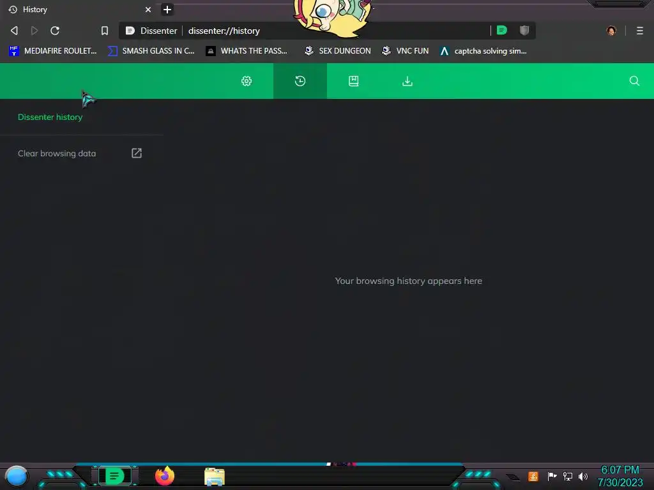Open the browser hamburger menu
Screen dimensions: 654x490
click(x=640, y=31)
